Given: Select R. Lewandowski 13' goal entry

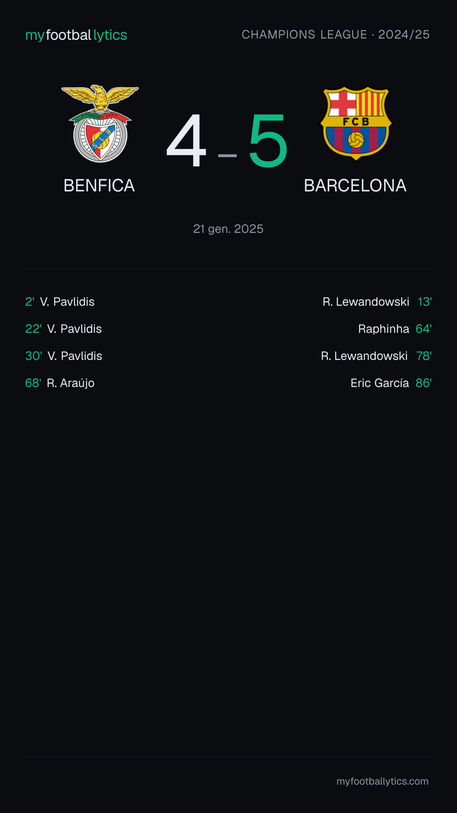Looking at the screenshot, I should [377, 301].
